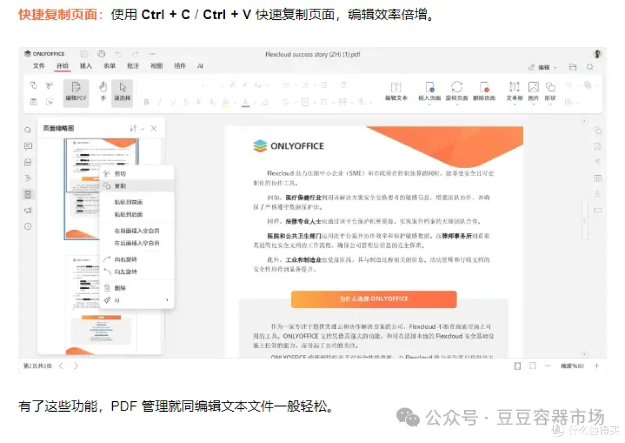Click the Copy icon in the ribbon
The width and height of the screenshot is (625, 443).
pyautogui.click(x=34, y=85)
